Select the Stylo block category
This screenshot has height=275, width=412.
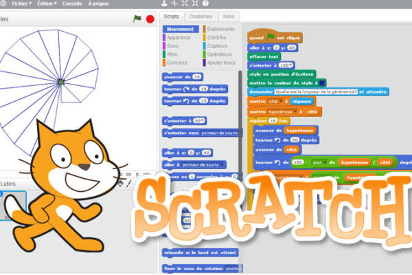170,54
